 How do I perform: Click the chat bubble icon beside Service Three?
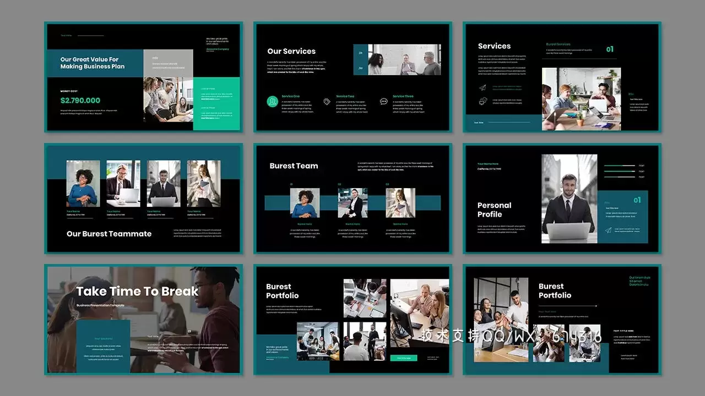(383, 101)
